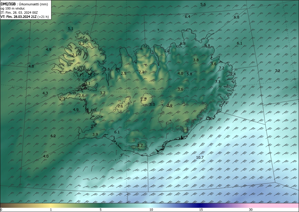Click the 4.8 value over the western sea
Viewport: 299px width, 212px height.
[x=31, y=66]
